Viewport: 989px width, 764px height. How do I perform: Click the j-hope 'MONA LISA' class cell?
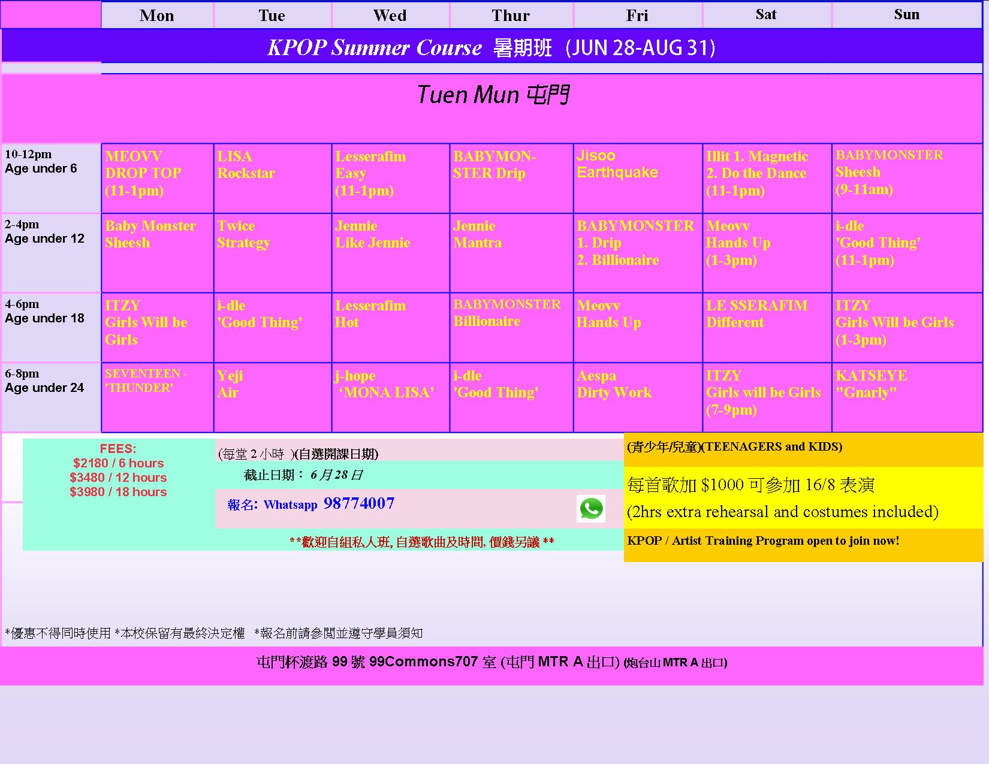pos(391,397)
